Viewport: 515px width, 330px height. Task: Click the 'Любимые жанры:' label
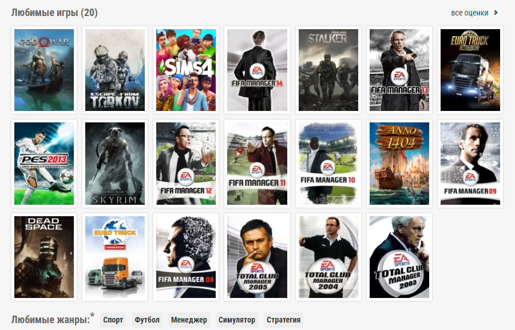[x=50, y=320]
